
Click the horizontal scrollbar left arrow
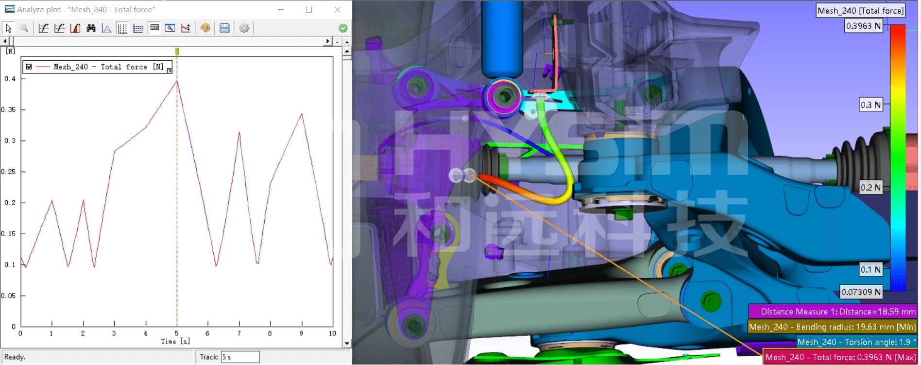[5, 42]
